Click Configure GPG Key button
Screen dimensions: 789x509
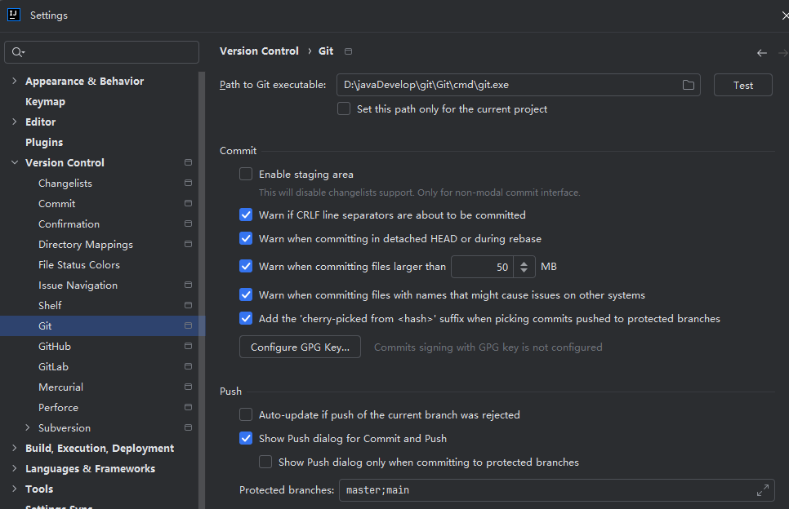300,347
